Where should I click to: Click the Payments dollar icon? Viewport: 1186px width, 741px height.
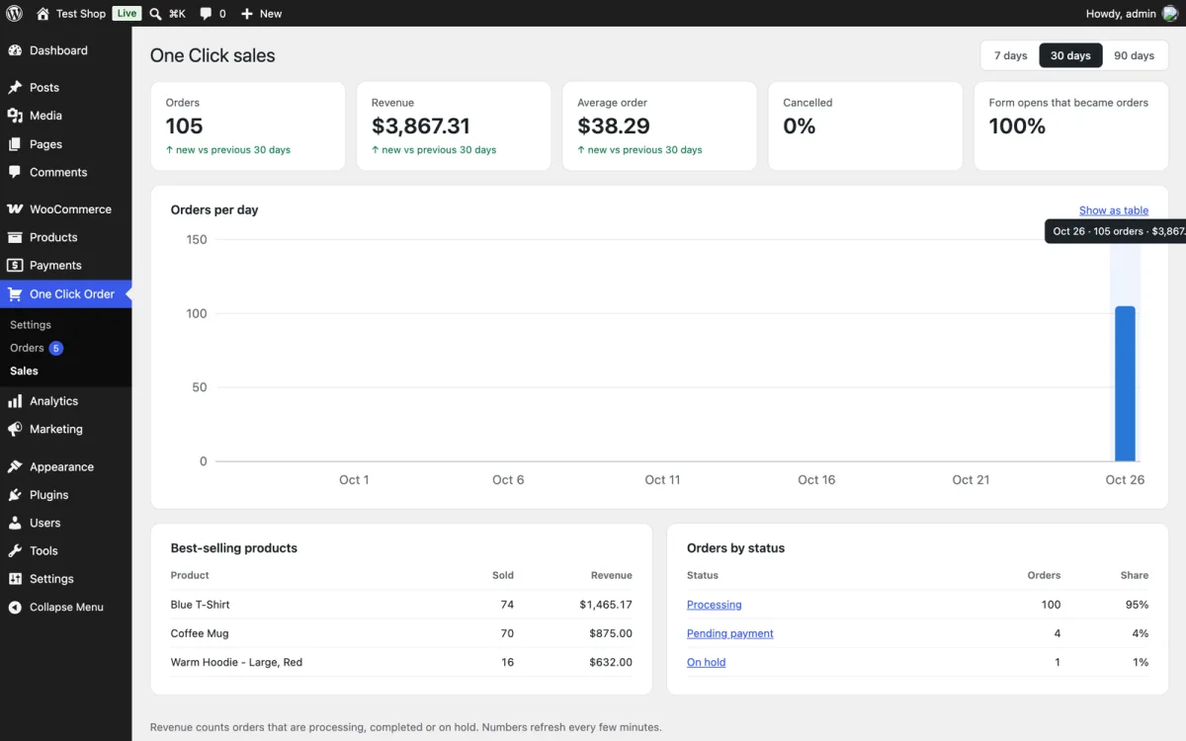(x=15, y=266)
